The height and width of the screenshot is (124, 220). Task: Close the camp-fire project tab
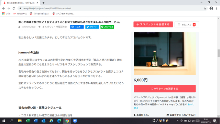point(37,3)
